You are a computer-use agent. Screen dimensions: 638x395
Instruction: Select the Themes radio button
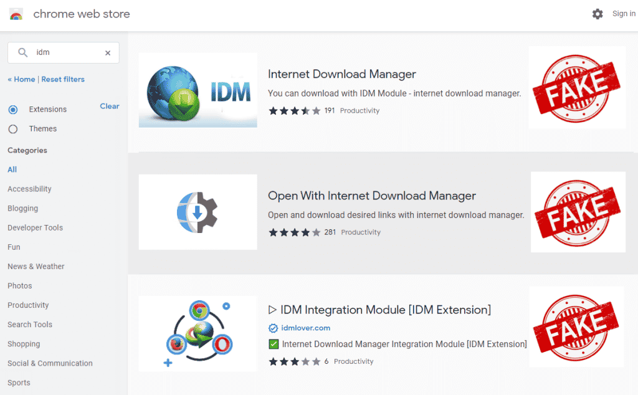click(13, 129)
